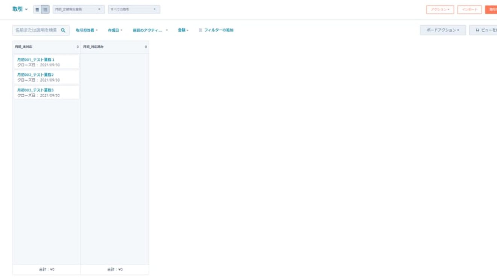Switch to list view icon
497x280 pixels.
tap(37, 9)
